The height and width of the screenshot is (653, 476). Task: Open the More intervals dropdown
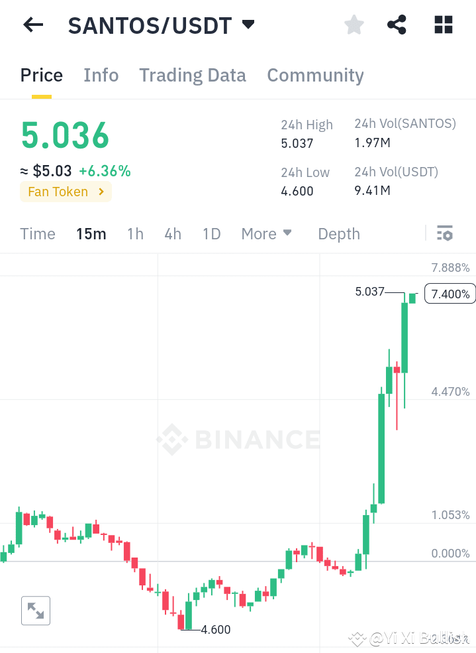265,233
